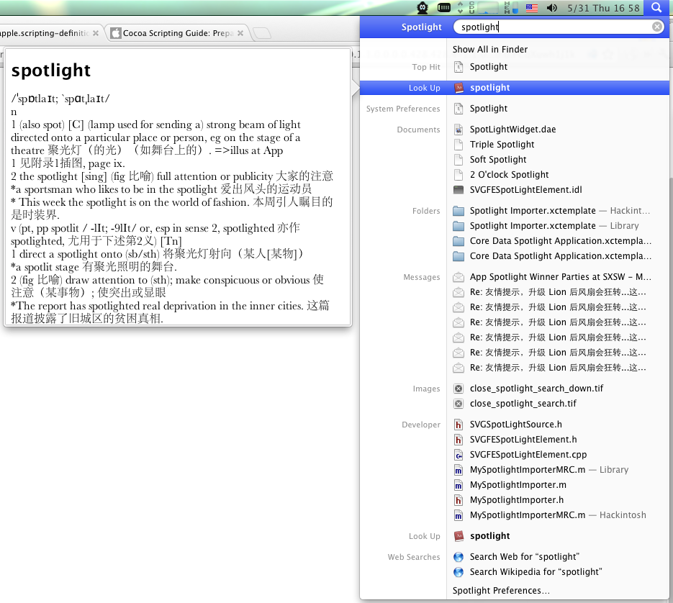Click the preference pane icon beside System Preferences Spotlight
Viewport: 673px width, 603px height.
point(459,109)
